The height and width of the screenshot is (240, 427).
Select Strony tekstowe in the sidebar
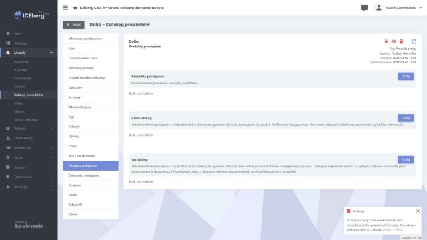[x=26, y=119]
